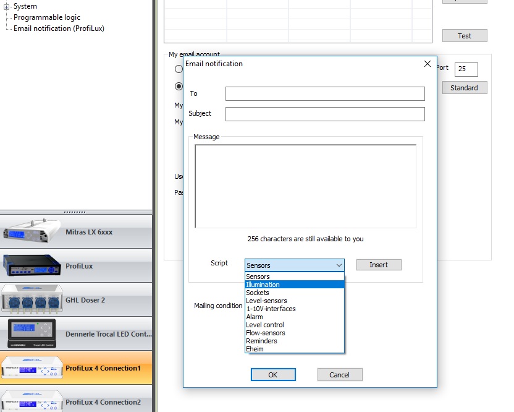The height and width of the screenshot is (412, 514).
Task: Click the ProfiLux 4 Connection2 device image
Action: (x=32, y=401)
